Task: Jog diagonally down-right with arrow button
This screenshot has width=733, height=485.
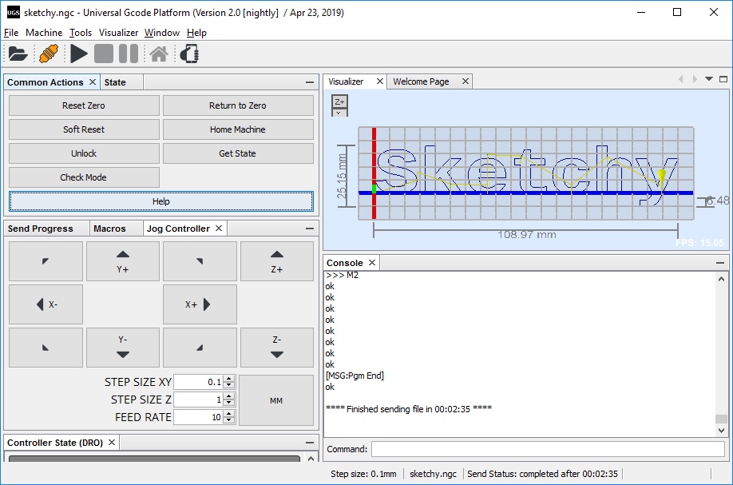Action: [200, 348]
